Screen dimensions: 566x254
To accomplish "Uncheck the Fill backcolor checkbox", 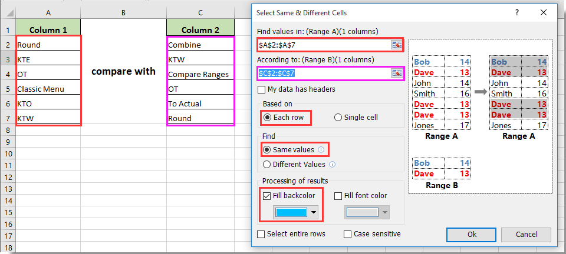I will 267,196.
